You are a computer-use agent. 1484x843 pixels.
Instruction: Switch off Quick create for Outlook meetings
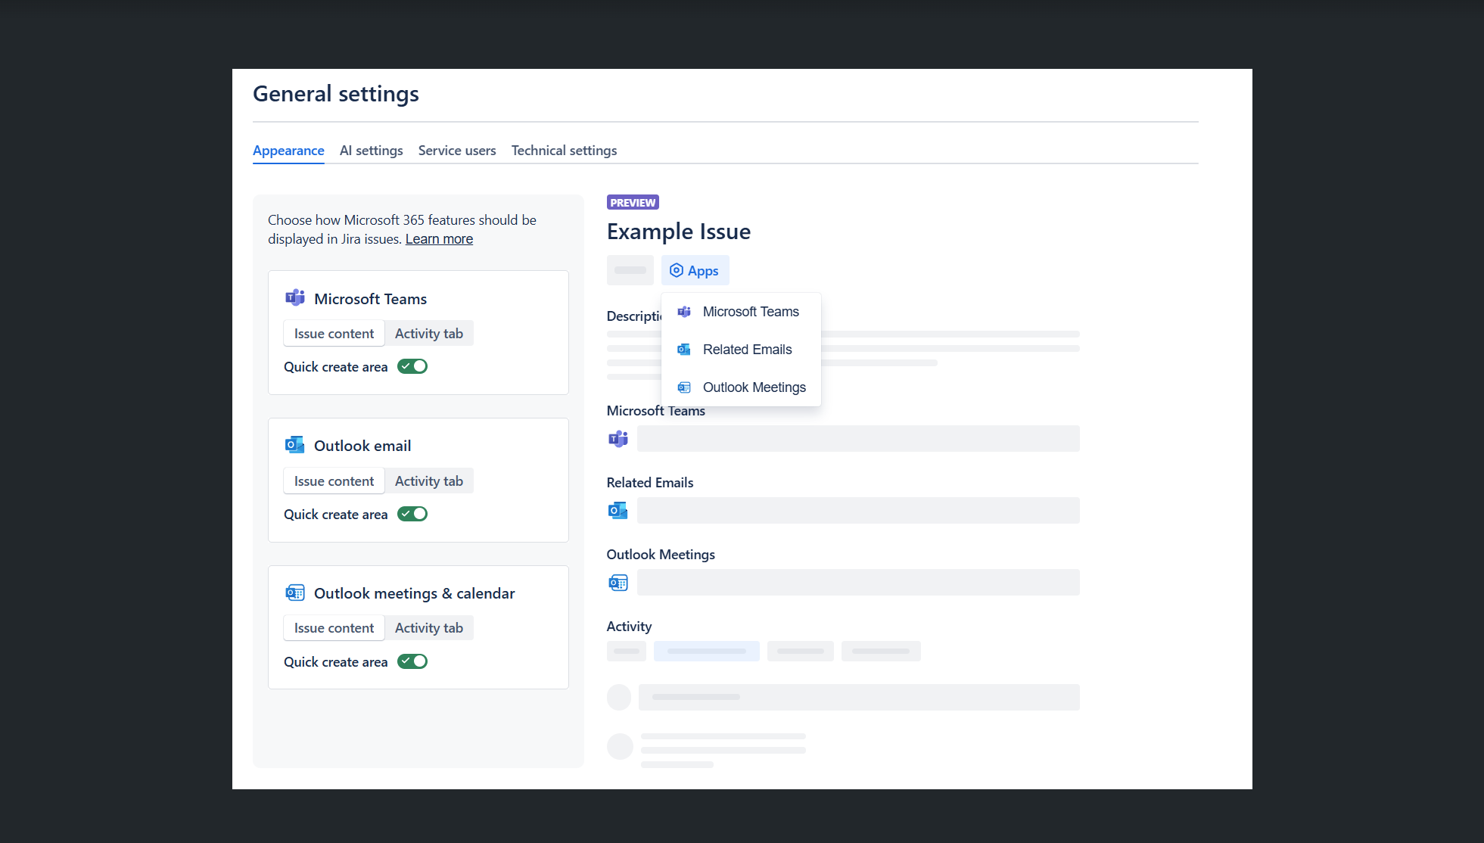point(412,661)
